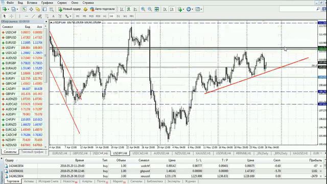This screenshot has height=184, width=327.
Task: Sort orders by Прибыль column header
Action: point(315,160)
